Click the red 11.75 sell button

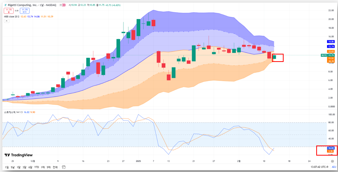(9, 11)
